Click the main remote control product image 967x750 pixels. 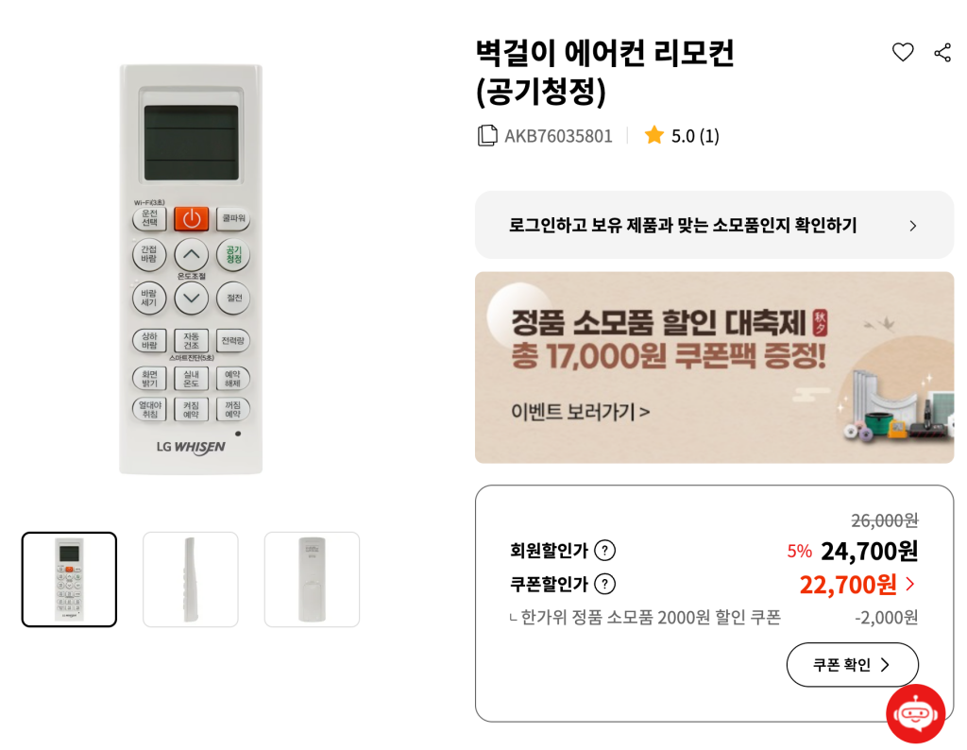(x=191, y=269)
